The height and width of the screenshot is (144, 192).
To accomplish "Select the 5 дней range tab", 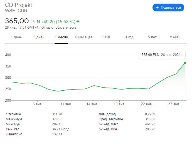I will pyautogui.click(x=39, y=37).
